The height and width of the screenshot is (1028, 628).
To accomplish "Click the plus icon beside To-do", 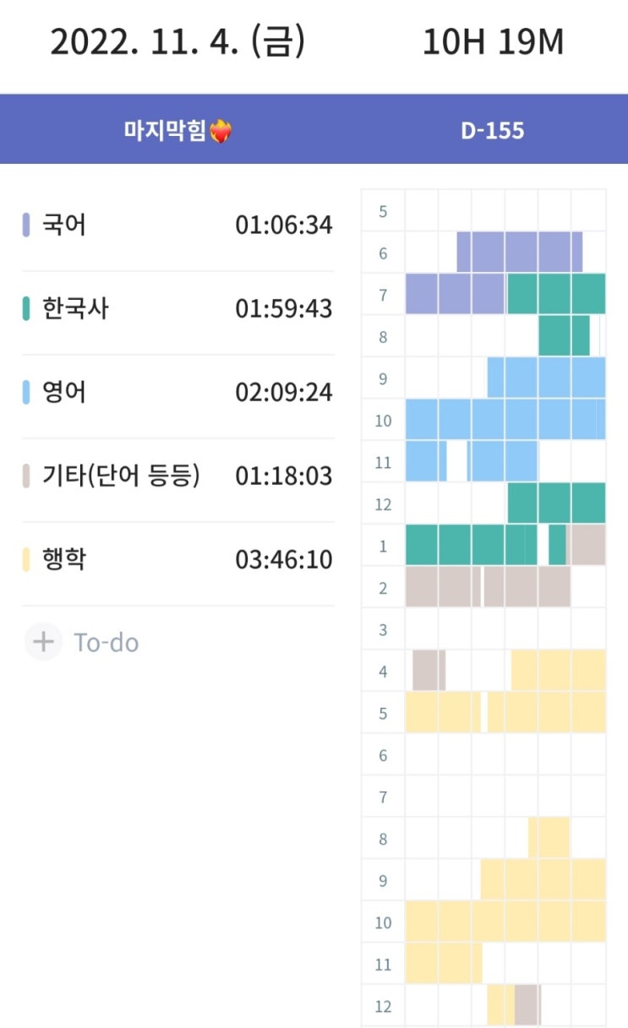I will pos(42,642).
